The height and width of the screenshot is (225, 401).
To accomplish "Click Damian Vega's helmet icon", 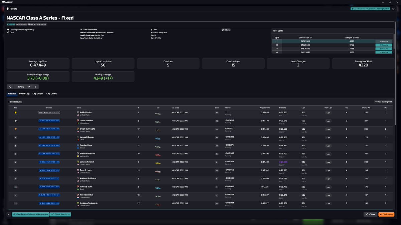I will 78,145.
